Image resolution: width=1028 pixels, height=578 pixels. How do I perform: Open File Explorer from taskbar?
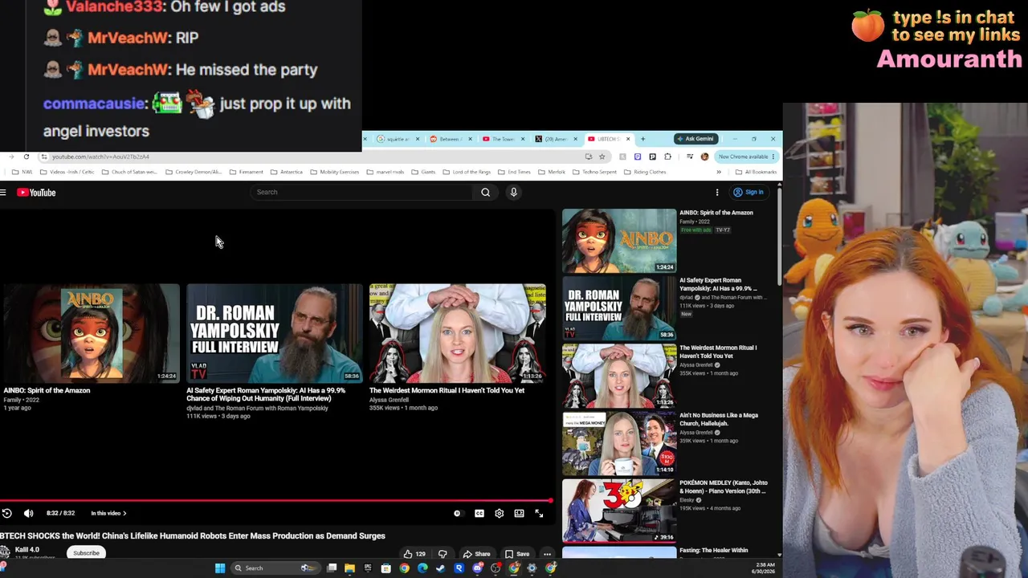(349, 568)
